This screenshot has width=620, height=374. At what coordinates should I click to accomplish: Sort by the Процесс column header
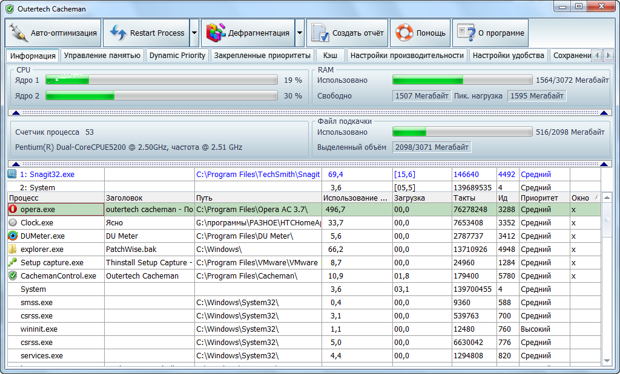click(56, 198)
